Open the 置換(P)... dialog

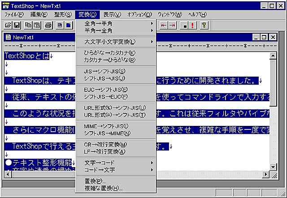click(x=116, y=181)
